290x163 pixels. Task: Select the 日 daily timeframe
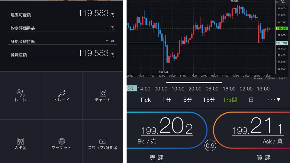pyautogui.click(x=251, y=100)
